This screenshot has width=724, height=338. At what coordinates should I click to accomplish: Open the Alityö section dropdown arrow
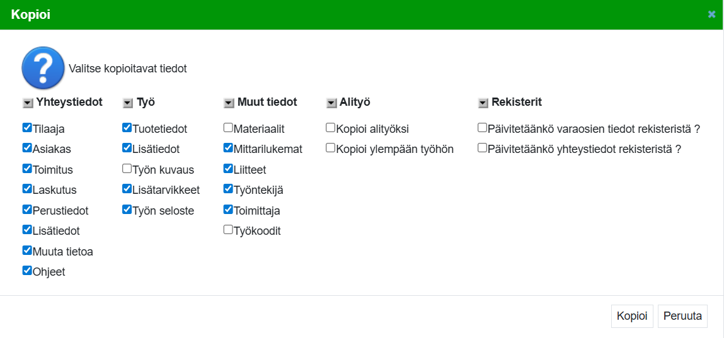[331, 103]
